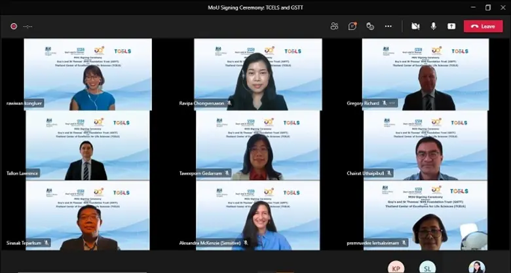This screenshot has height=273, width=511.
Task: Open more options for Gregory Richard
Action: (x=392, y=103)
